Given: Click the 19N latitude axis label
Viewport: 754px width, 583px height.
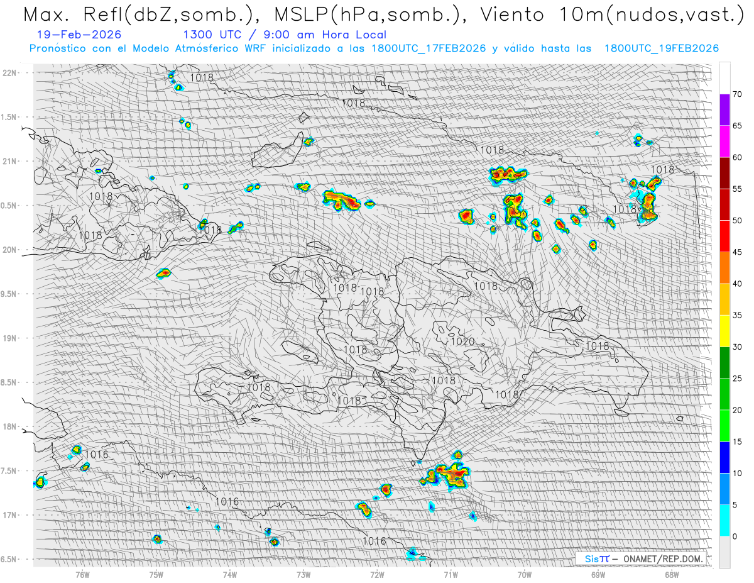Looking at the screenshot, I should [x=9, y=338].
